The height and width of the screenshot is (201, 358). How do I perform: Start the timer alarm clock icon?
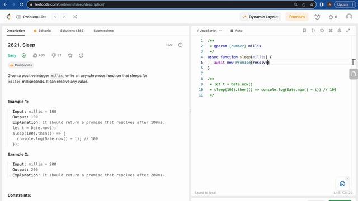pos(317,17)
